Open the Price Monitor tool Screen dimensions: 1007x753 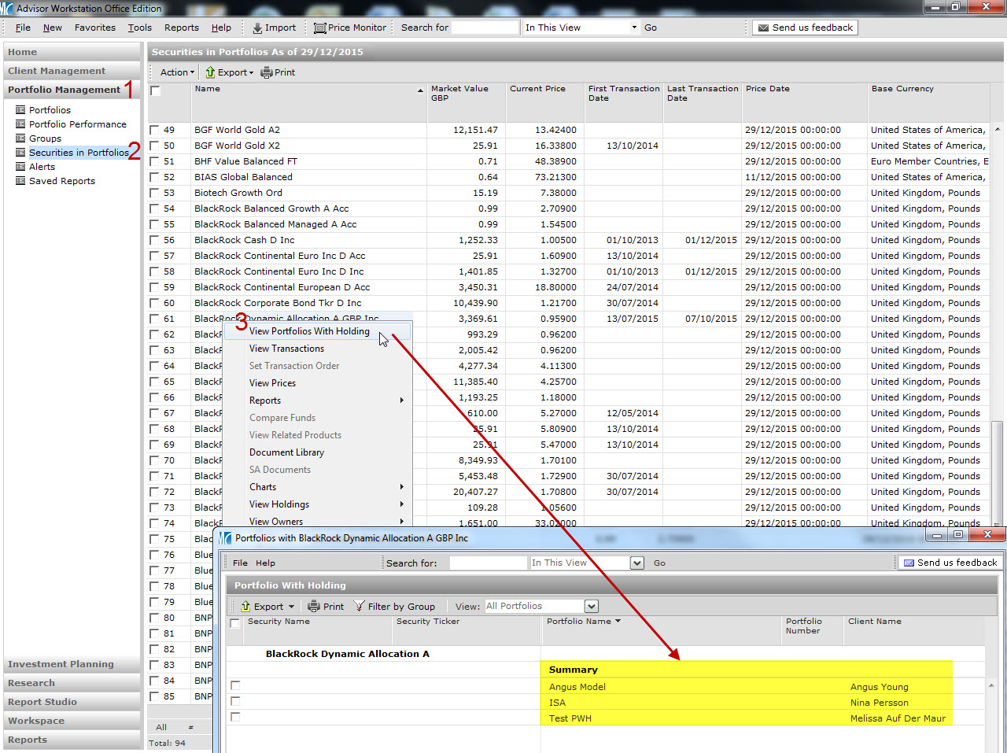pyautogui.click(x=350, y=28)
